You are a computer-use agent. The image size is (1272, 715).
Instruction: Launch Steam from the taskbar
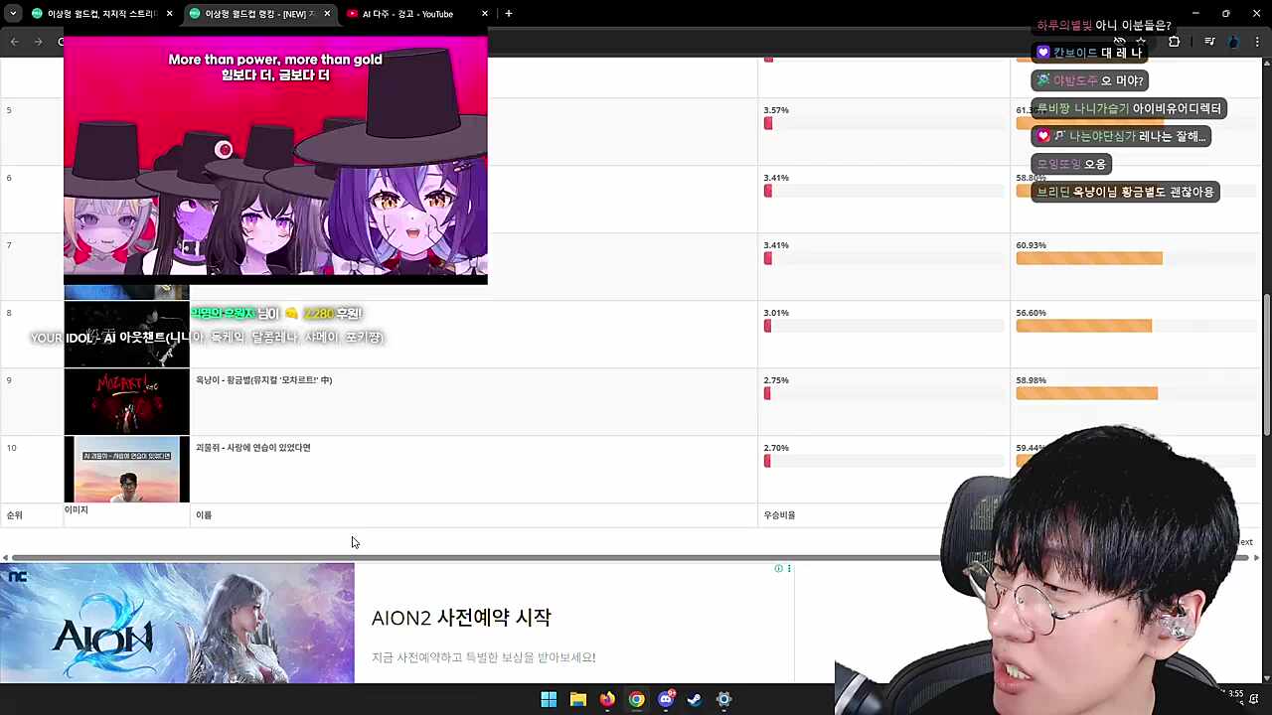pos(694,700)
